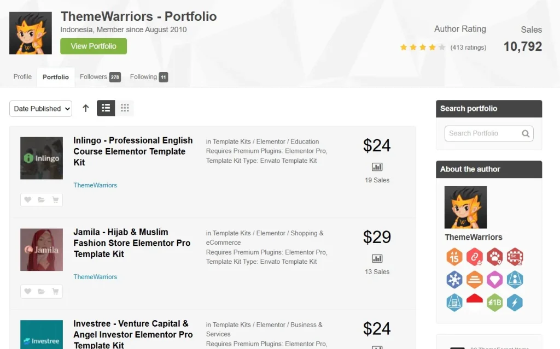Click the 15 years membership badge

[x=454, y=257]
